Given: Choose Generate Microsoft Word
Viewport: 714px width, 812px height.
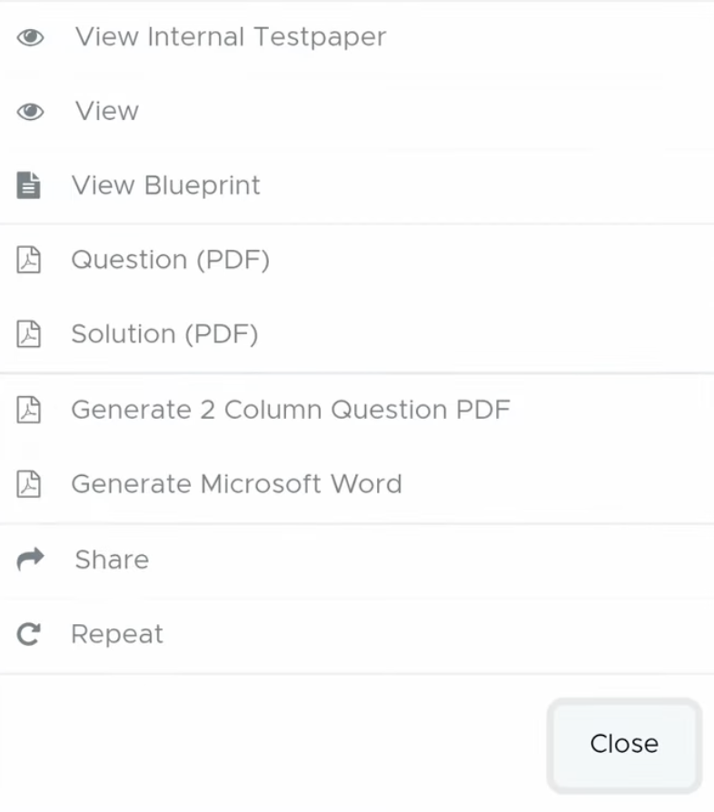Looking at the screenshot, I should (x=236, y=484).
